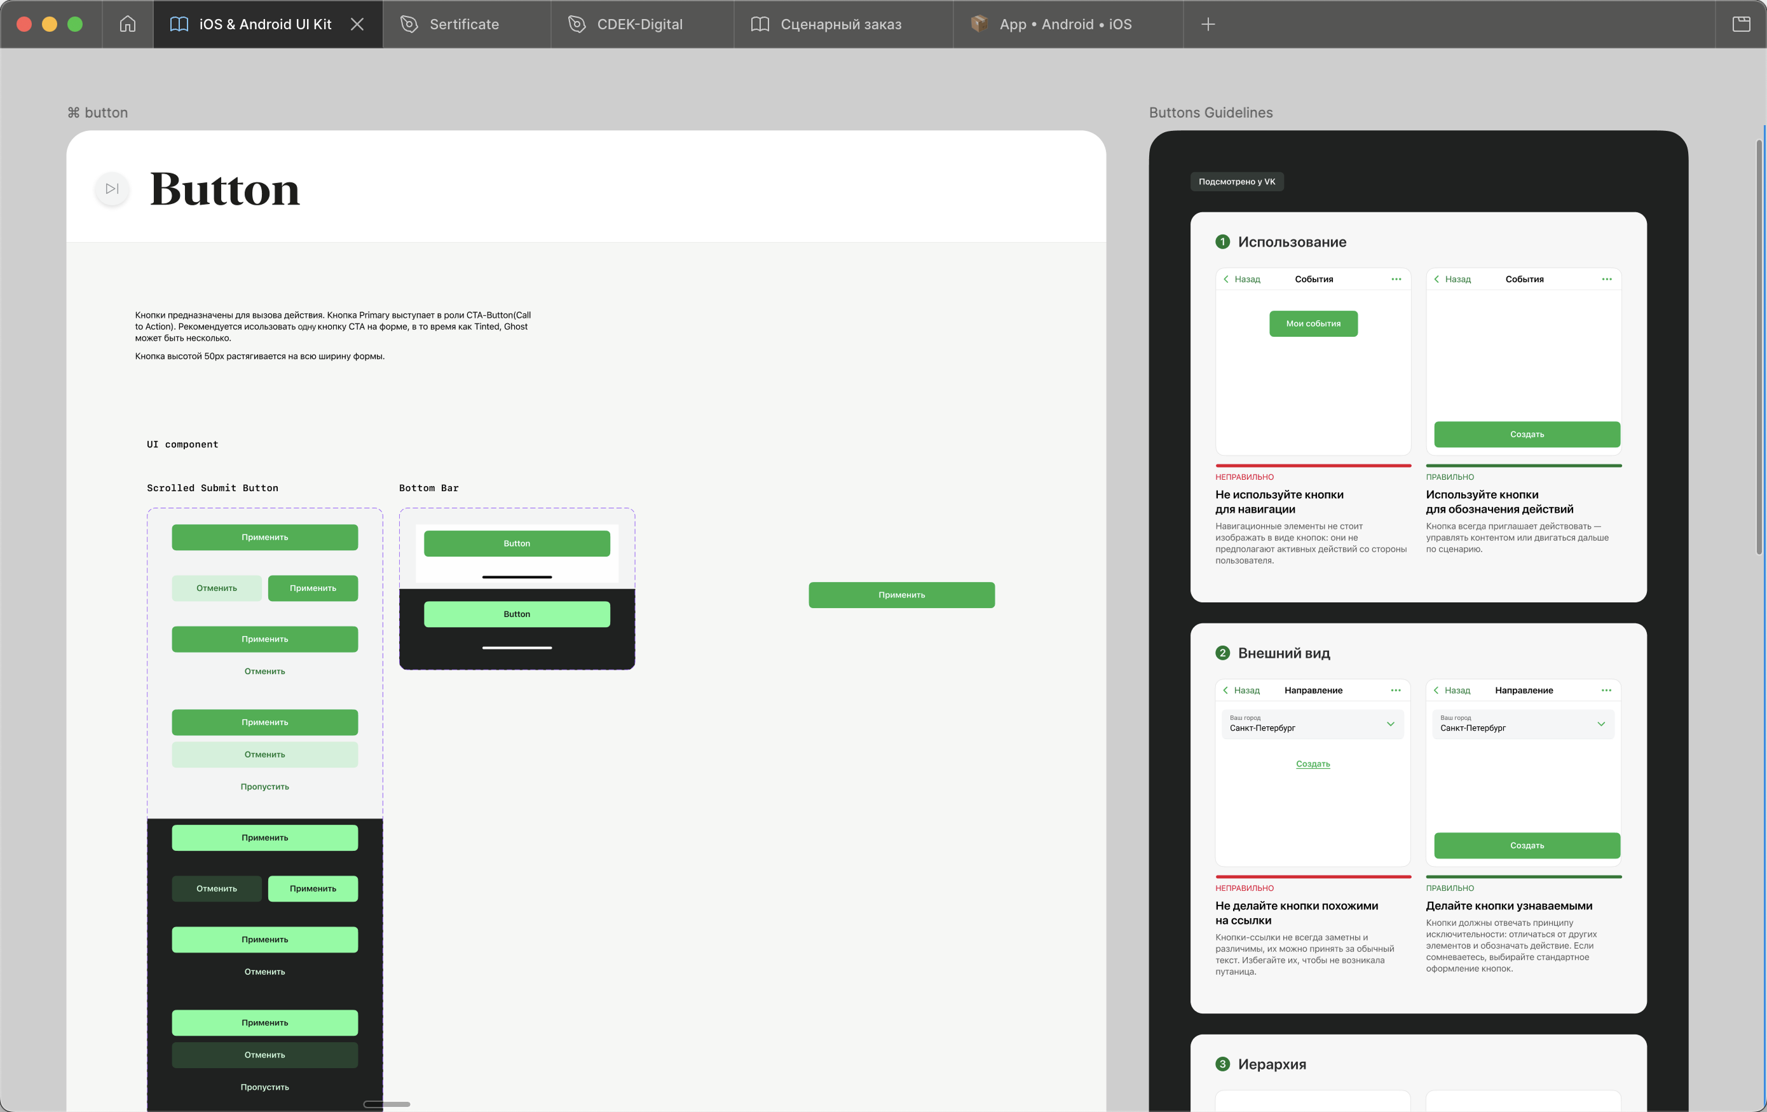Click the light-theme Отменить button beside Применить
This screenshot has width=1767, height=1112.
217,588
